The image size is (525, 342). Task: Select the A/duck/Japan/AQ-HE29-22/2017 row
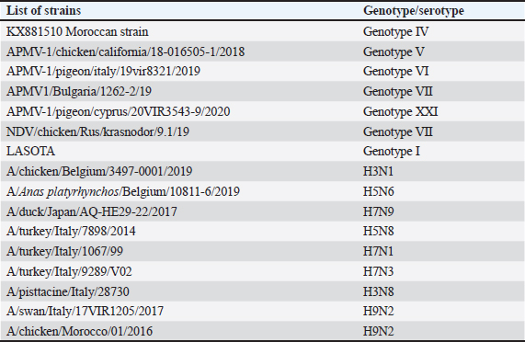tap(263, 211)
